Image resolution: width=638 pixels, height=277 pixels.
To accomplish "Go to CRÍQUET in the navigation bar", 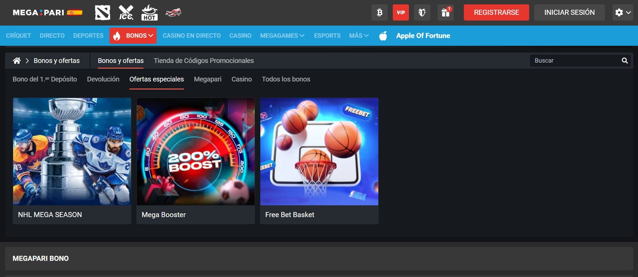I will [19, 36].
